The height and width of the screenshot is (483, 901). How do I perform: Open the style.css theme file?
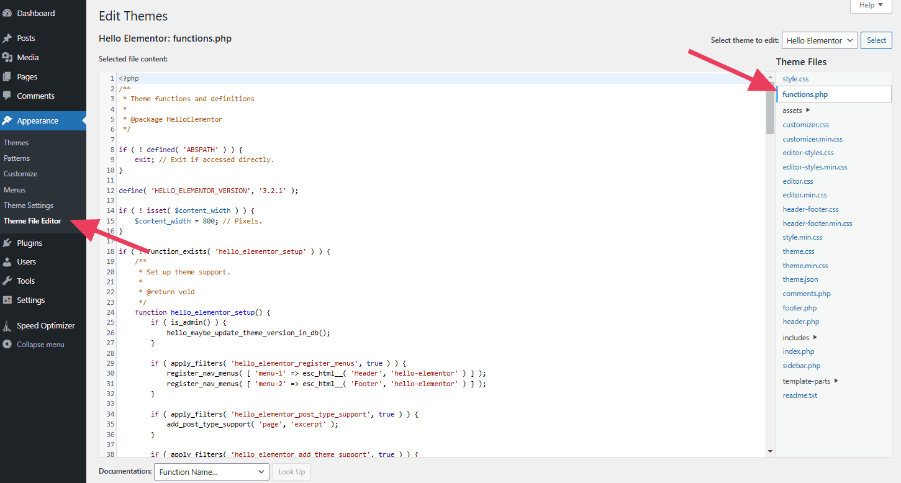pos(795,79)
